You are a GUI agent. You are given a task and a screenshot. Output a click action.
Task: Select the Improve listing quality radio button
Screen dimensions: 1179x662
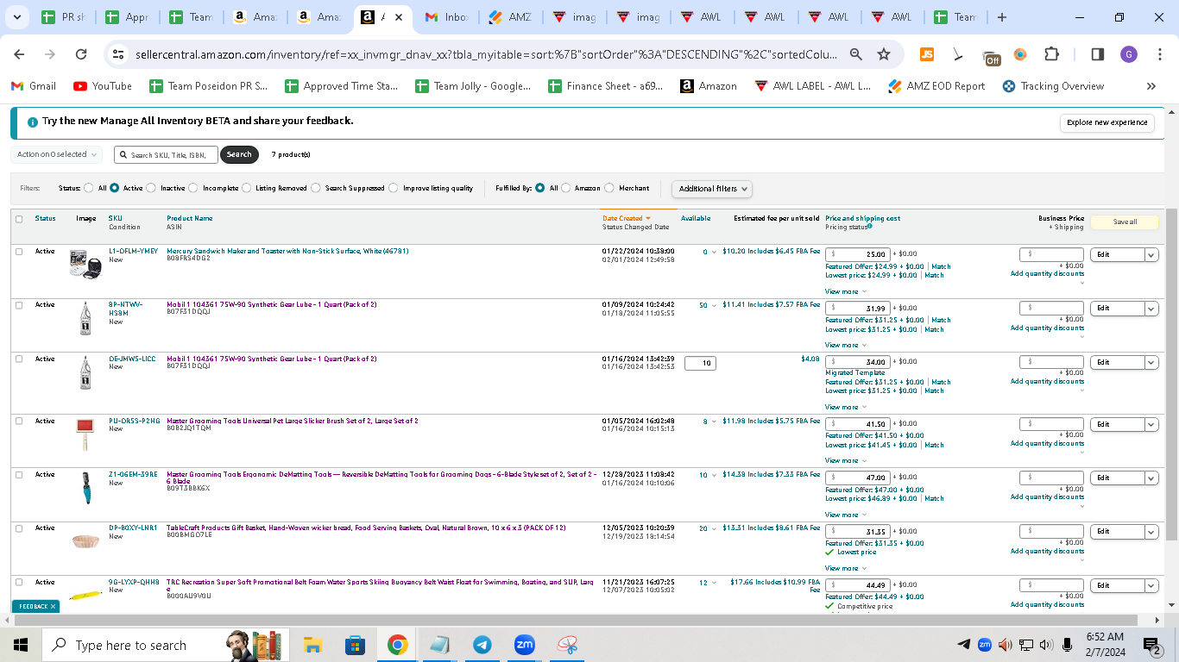click(x=394, y=188)
